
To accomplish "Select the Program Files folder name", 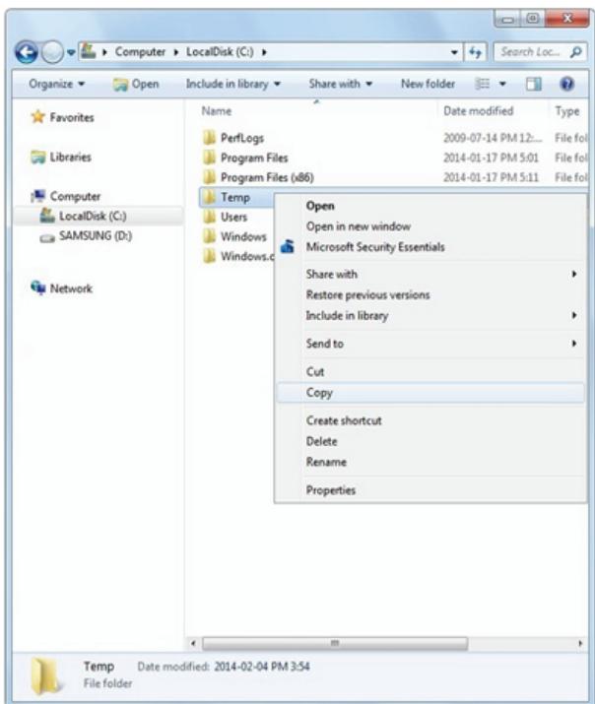I will pos(254,159).
